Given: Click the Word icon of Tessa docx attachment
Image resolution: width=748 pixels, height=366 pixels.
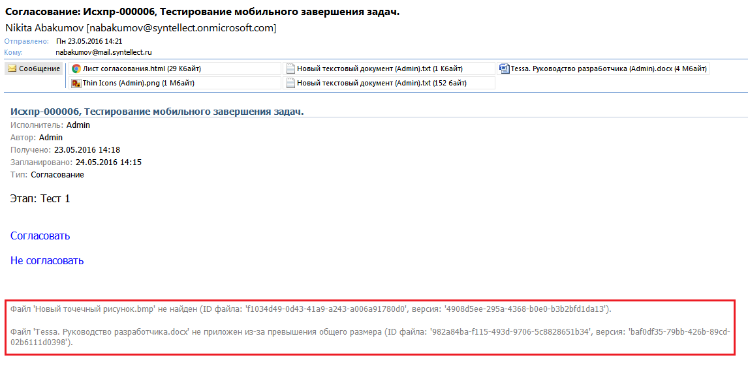Looking at the screenshot, I should click(505, 69).
